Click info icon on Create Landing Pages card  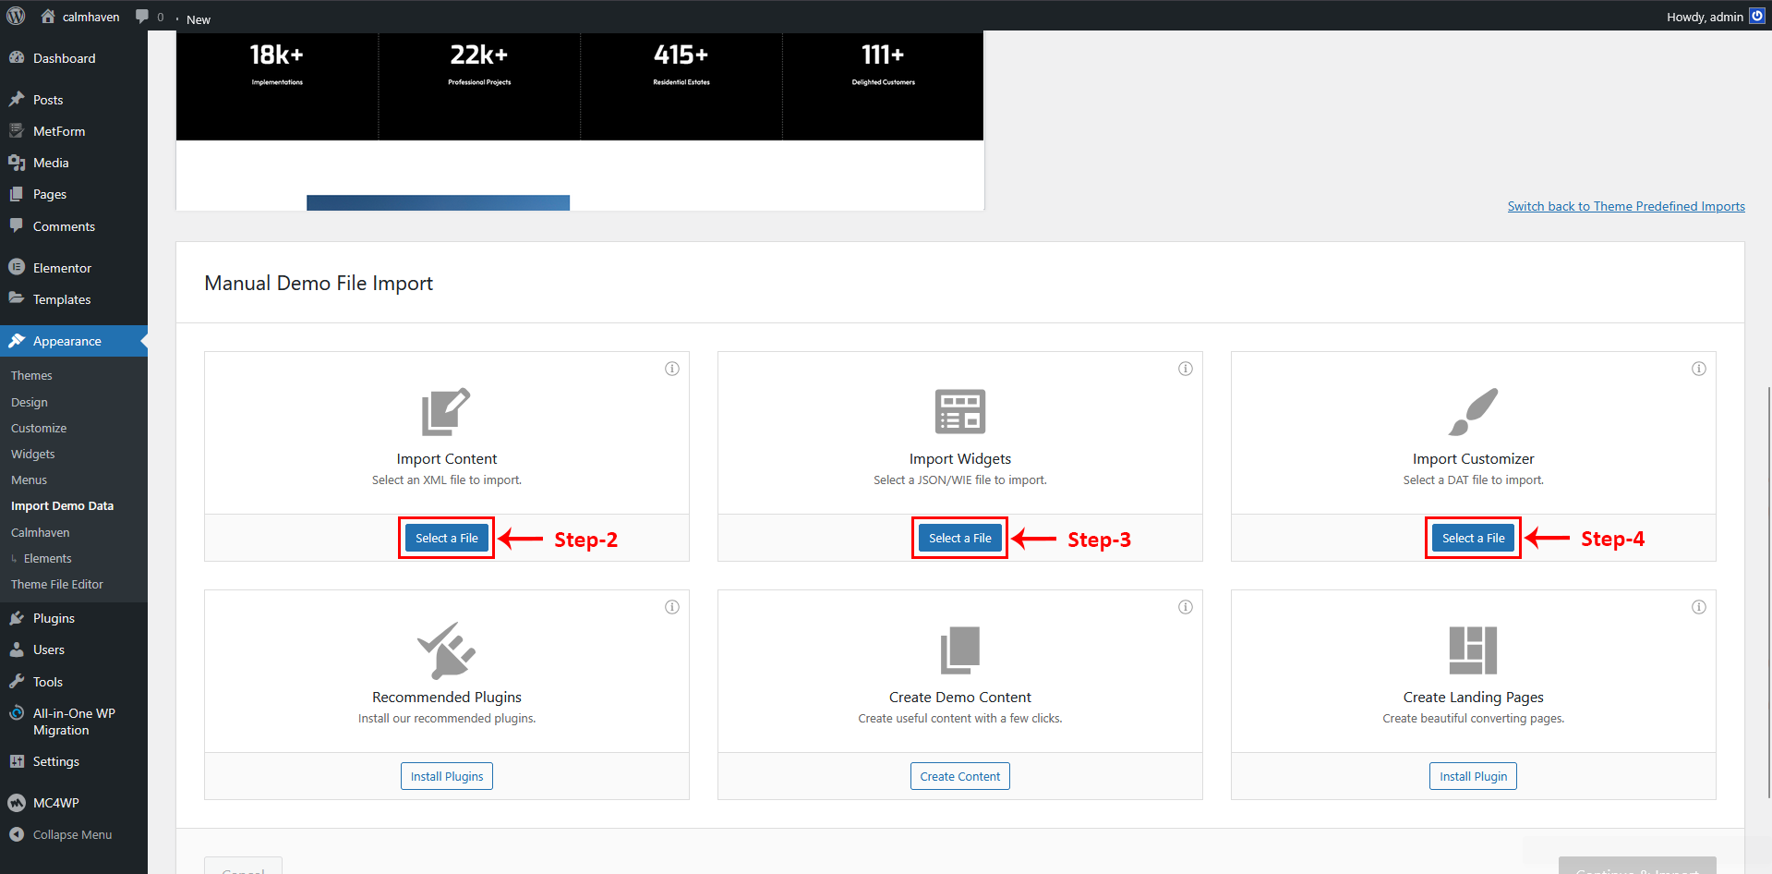click(x=1699, y=607)
